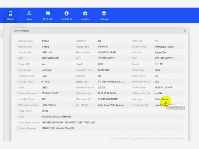Image resolution: width=199 pixels, height=149 pixels.
Task: Select Bluetooth Address F8:38:80:24:16:8E
Action: (50, 93)
